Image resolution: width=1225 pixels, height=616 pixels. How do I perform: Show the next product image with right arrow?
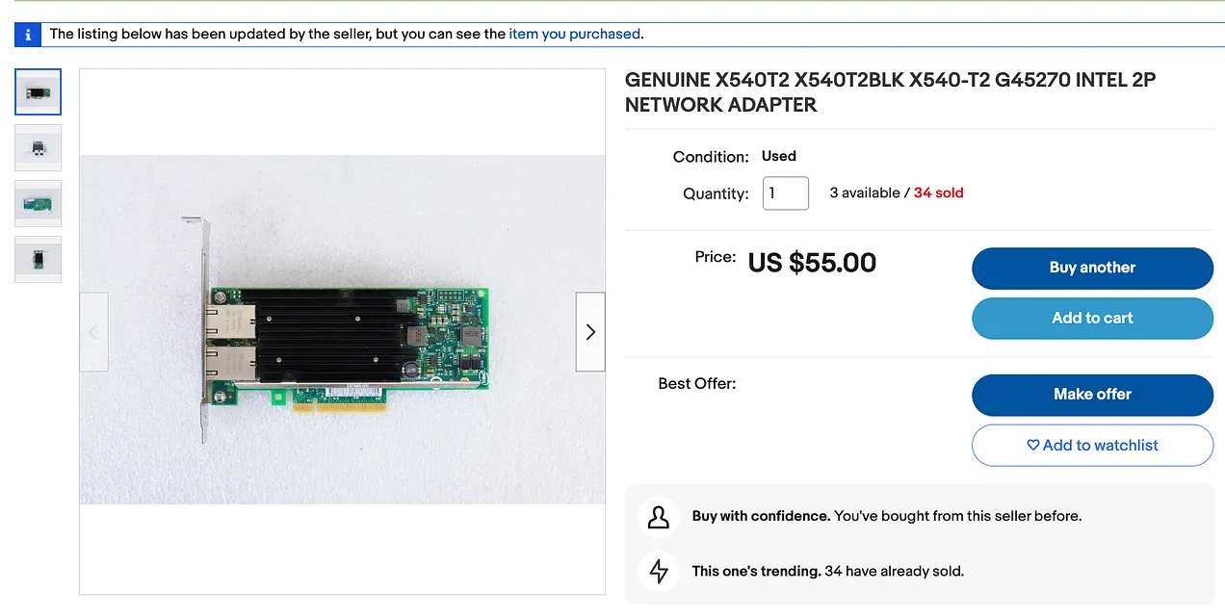click(x=590, y=332)
